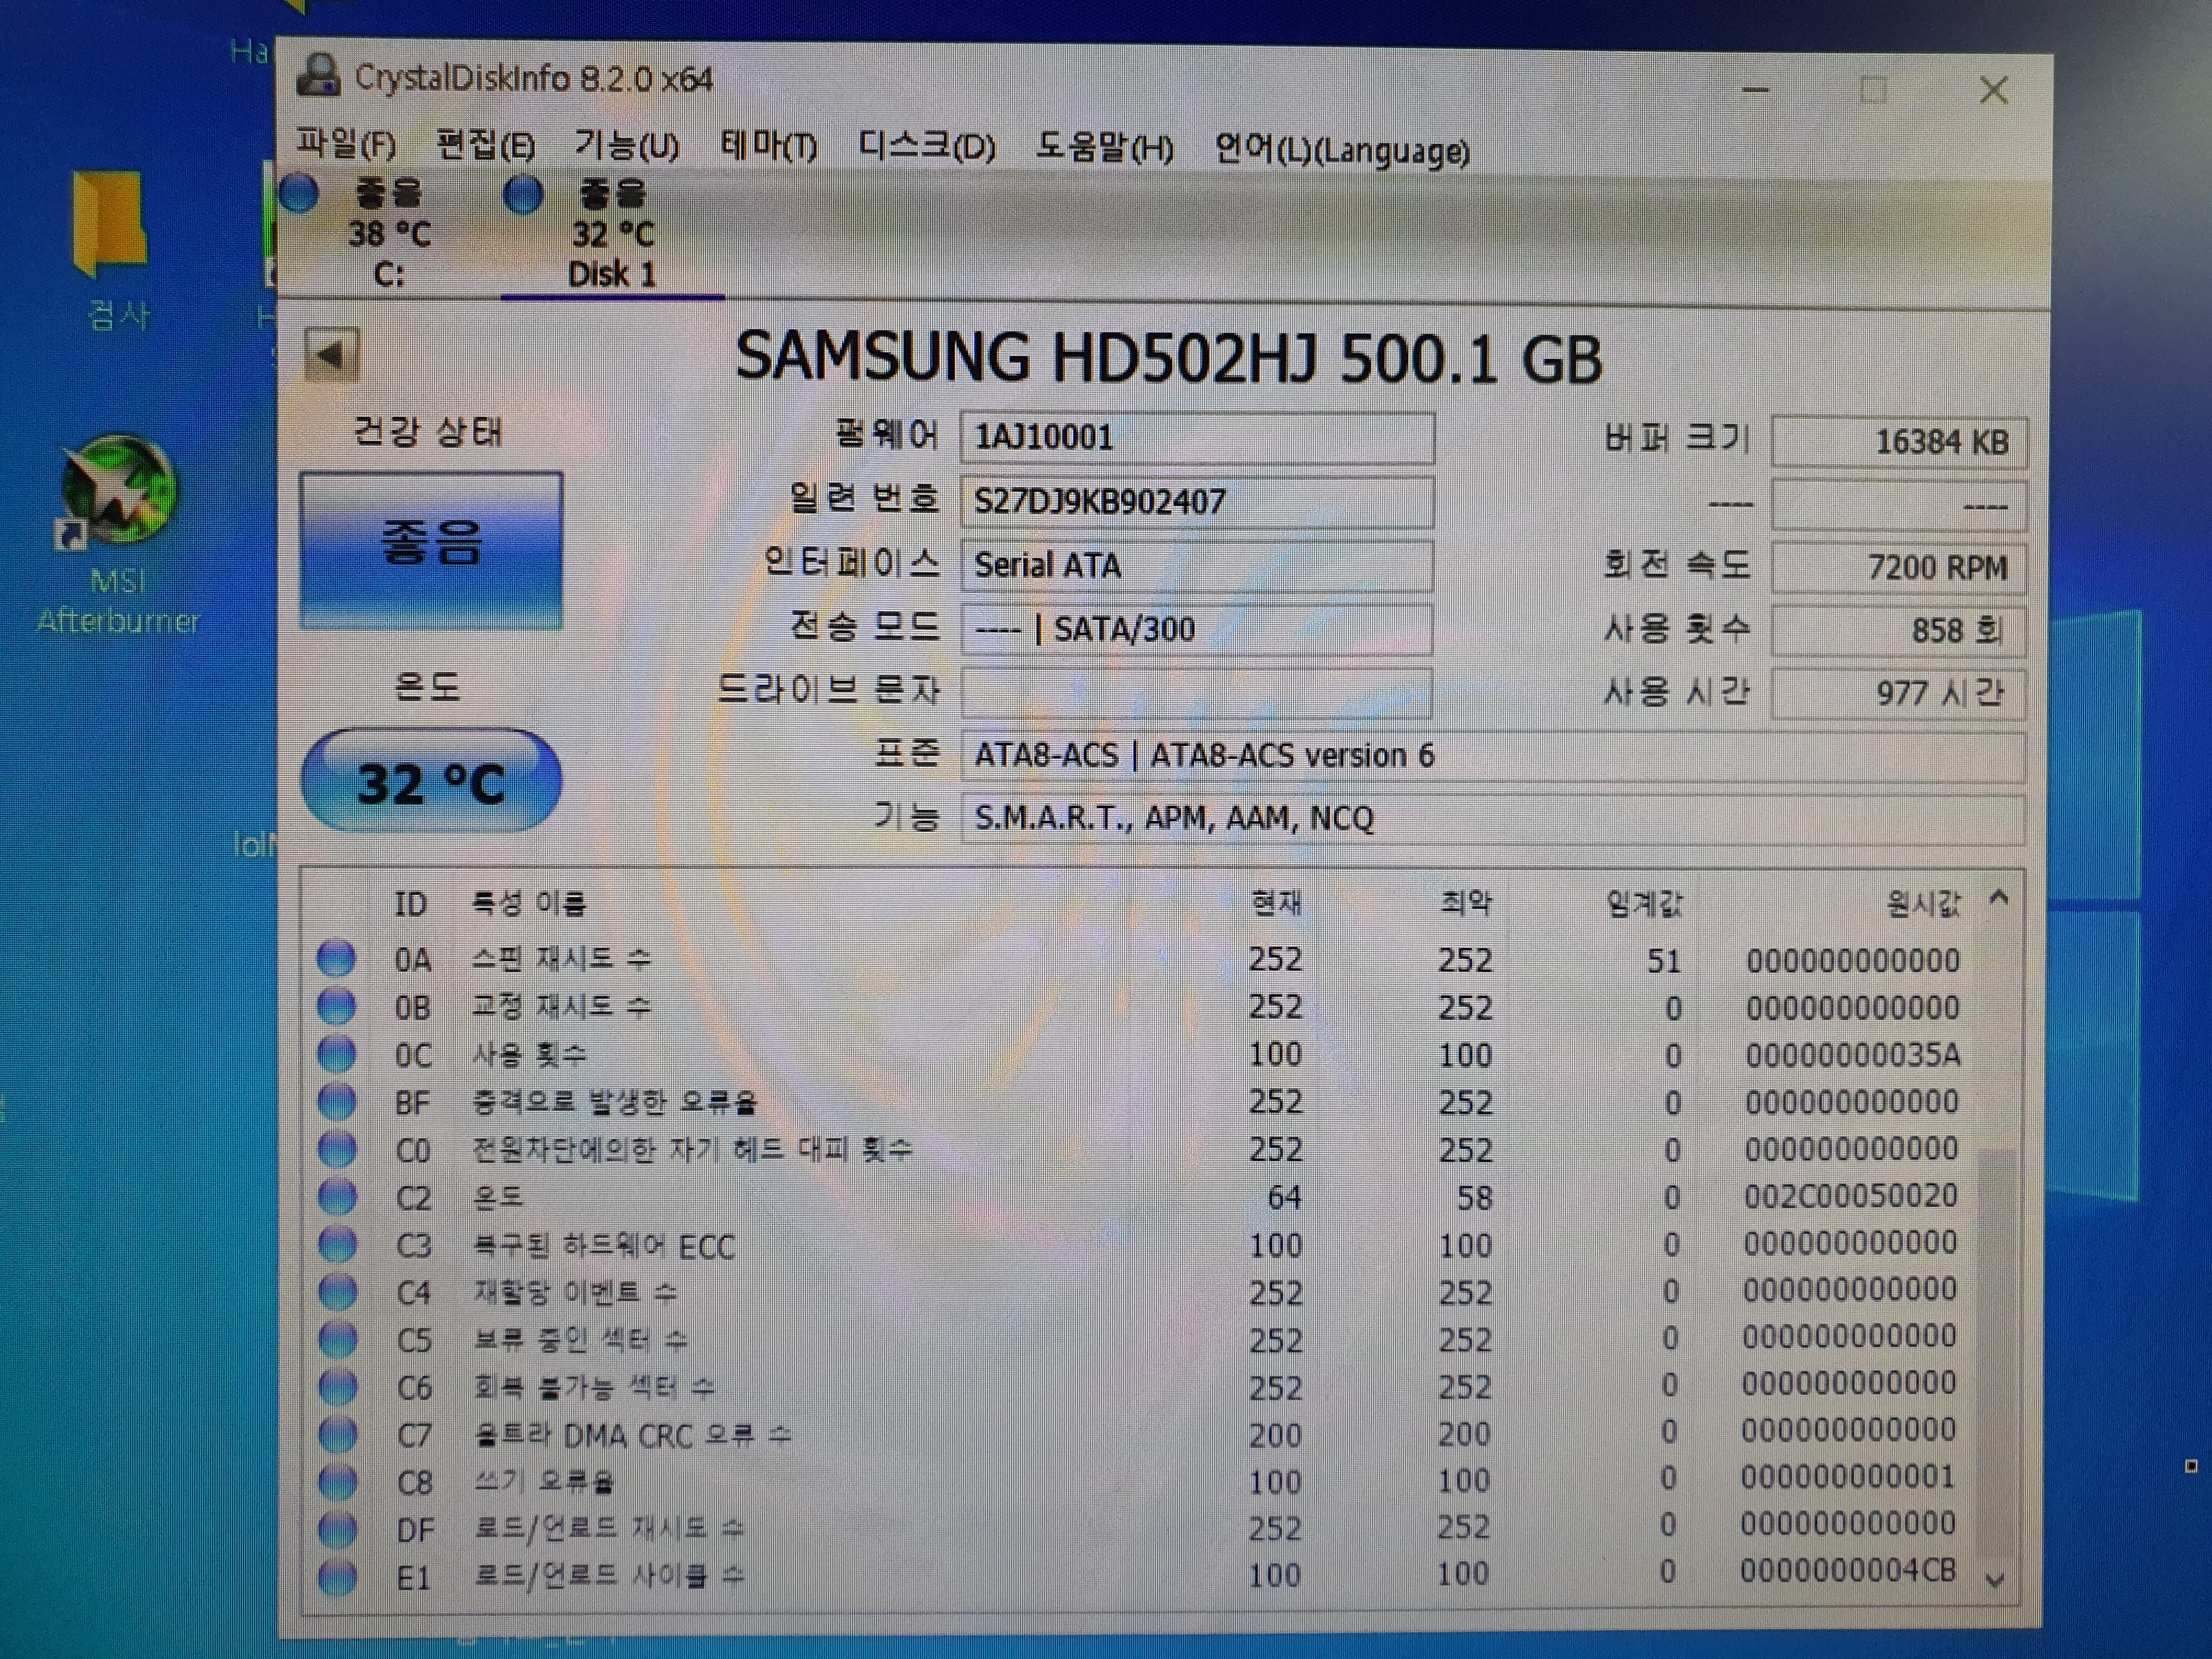
Task: Click status icon of attribute C6
Action: coord(337,1387)
